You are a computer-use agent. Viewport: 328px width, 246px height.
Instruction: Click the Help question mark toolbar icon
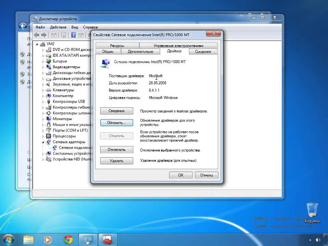pos(73,35)
